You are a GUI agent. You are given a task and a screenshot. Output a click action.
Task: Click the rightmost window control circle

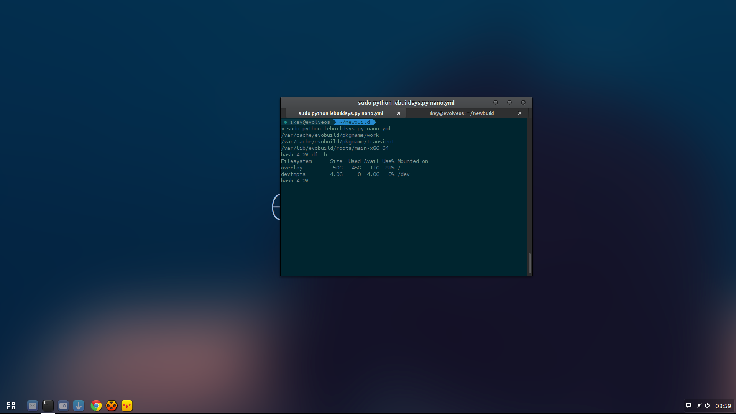[523, 102]
